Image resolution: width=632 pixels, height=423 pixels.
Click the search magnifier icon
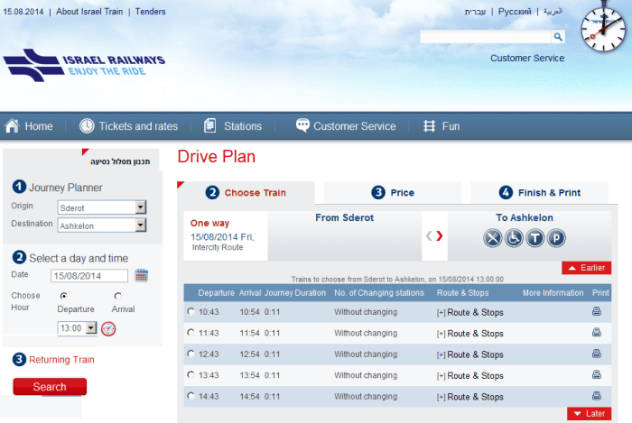(x=558, y=37)
